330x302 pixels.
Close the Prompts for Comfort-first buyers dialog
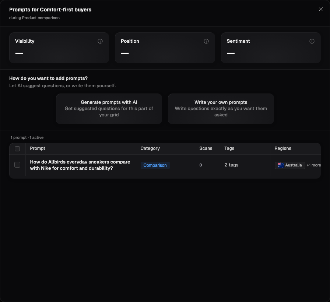[321, 9]
